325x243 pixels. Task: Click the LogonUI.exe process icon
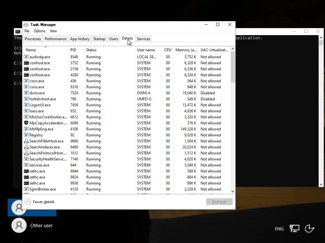[x=26, y=105]
